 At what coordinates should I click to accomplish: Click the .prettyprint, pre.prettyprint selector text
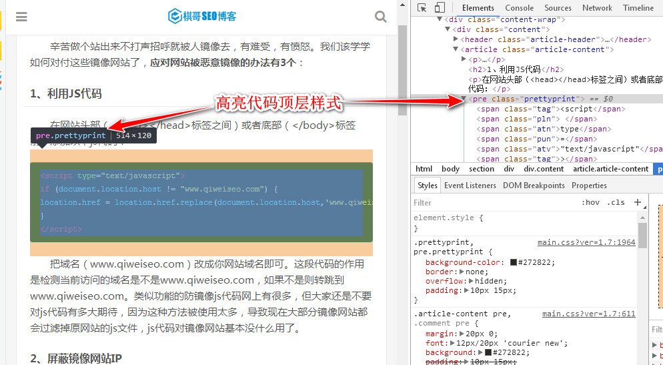point(449,247)
